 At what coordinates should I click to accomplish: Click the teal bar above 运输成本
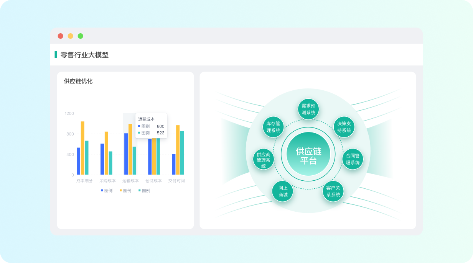[134, 161]
